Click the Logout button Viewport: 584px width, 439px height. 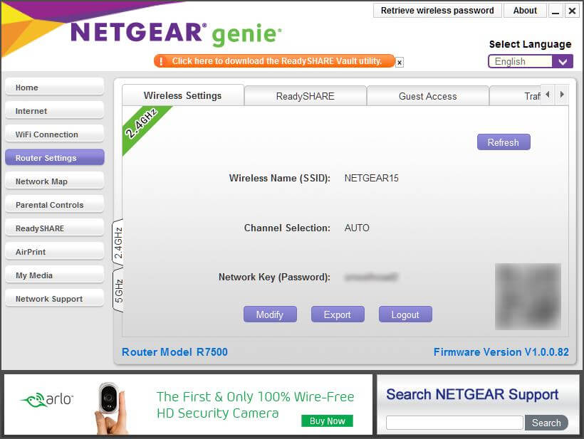tap(405, 314)
